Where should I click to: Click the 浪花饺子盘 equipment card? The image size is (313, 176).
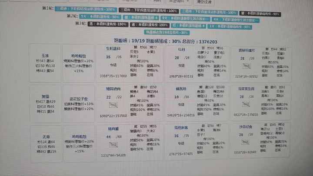pyautogui.click(x=79, y=104)
